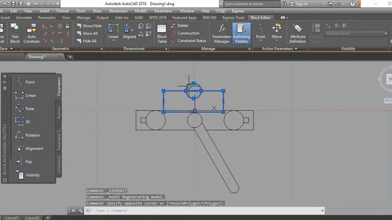Click the search keyword field
392x220 pixels.
point(251,4)
